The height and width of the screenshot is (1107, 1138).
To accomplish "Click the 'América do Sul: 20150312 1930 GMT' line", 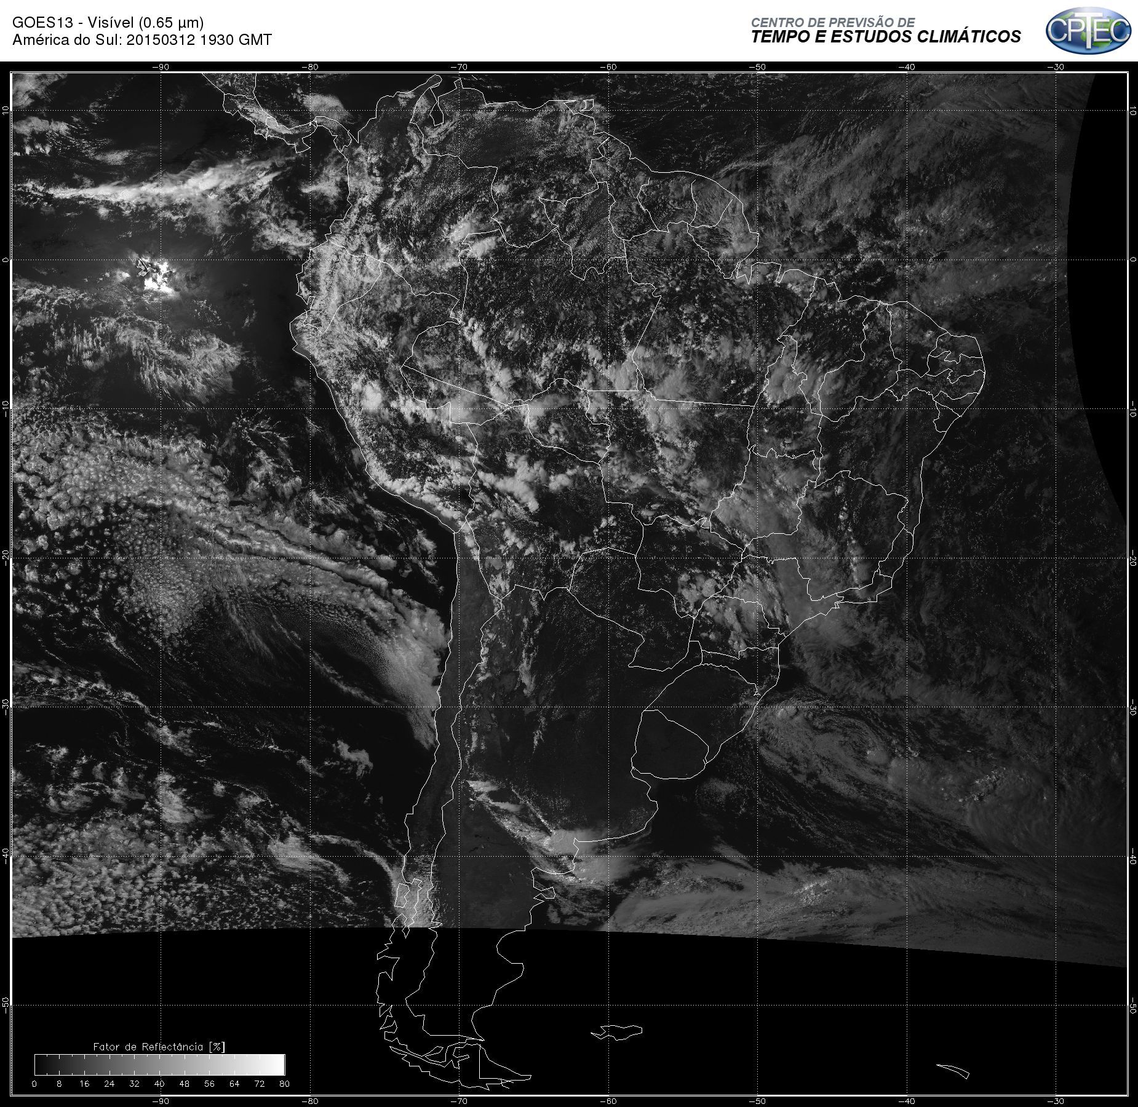I will [x=142, y=40].
